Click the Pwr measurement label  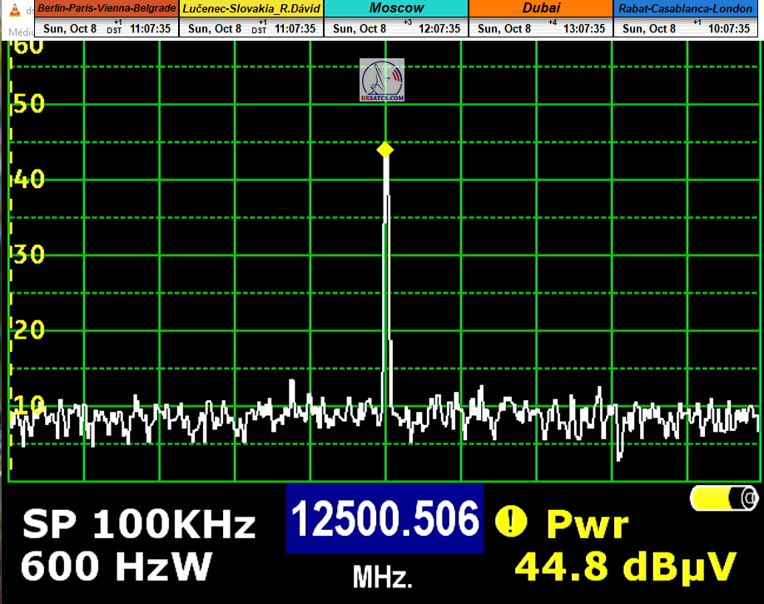tap(587, 525)
